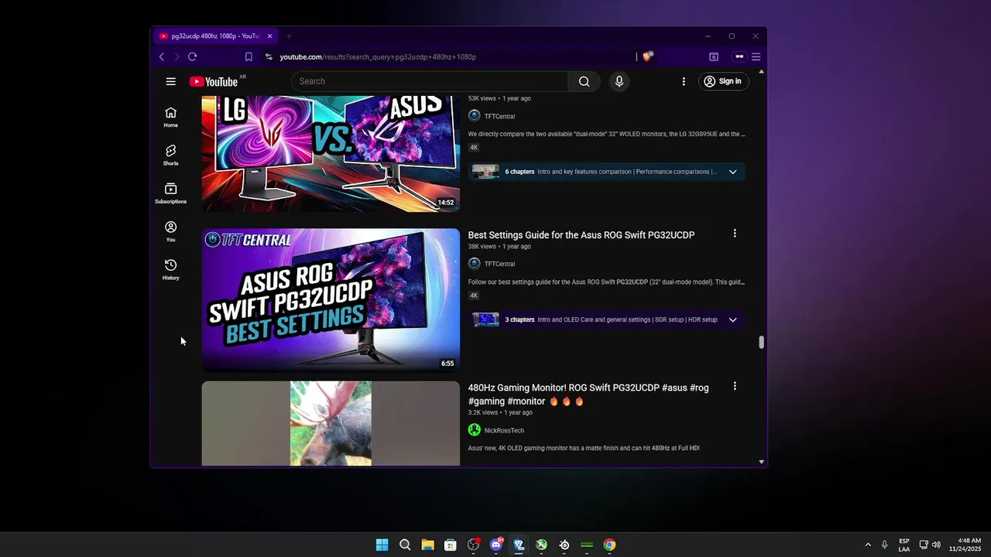This screenshot has width=991, height=557.
Task: Open the Brave Shields icon
Action: 648,56
